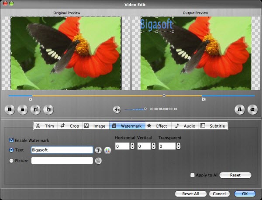Click the panel divider handle below playback controls
262x200 pixels.
[x=131, y=119]
